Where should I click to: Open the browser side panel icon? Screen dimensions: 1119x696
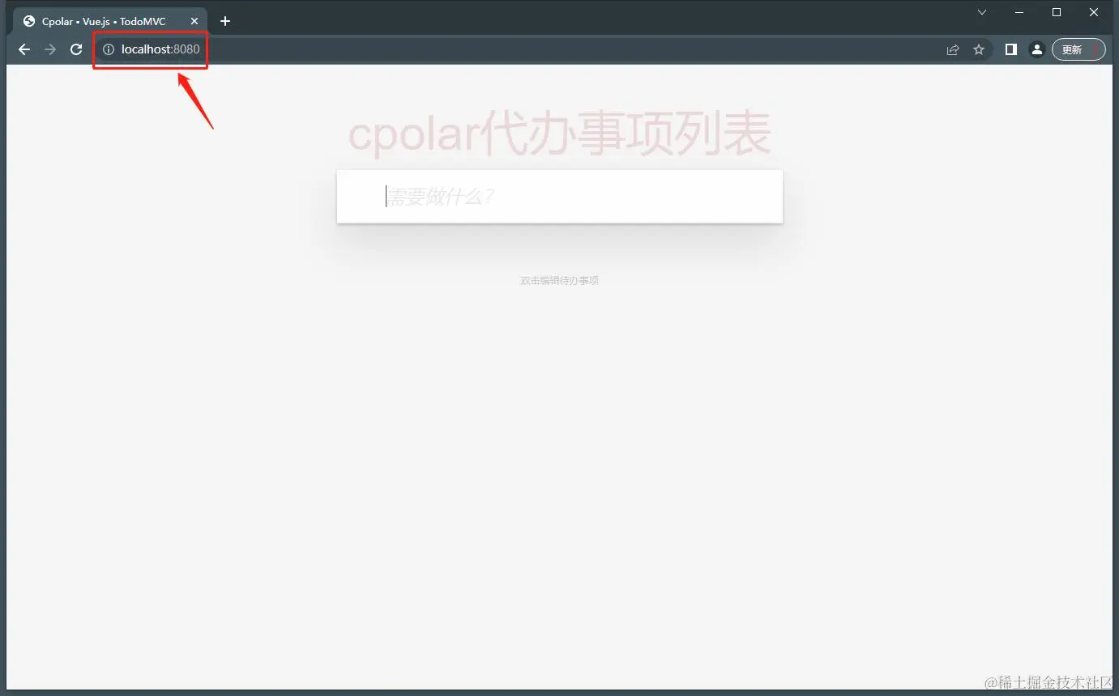1010,49
